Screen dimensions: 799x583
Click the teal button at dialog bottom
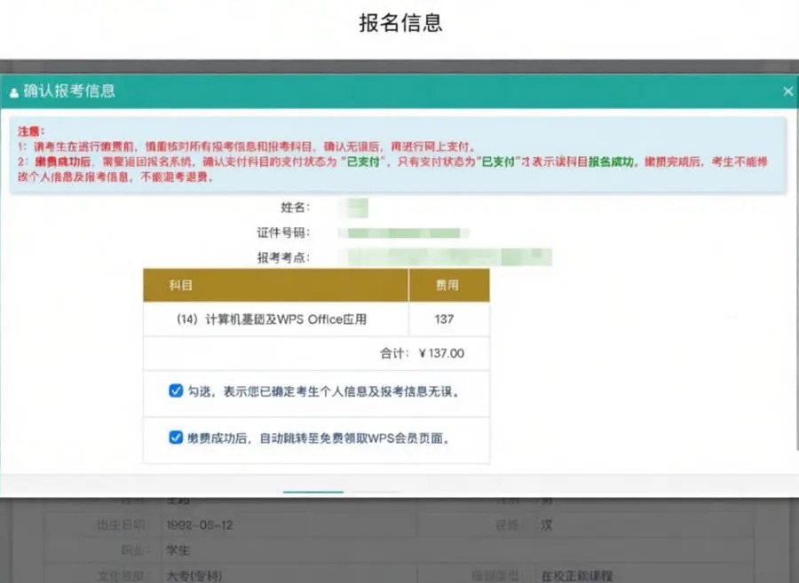[x=313, y=492]
